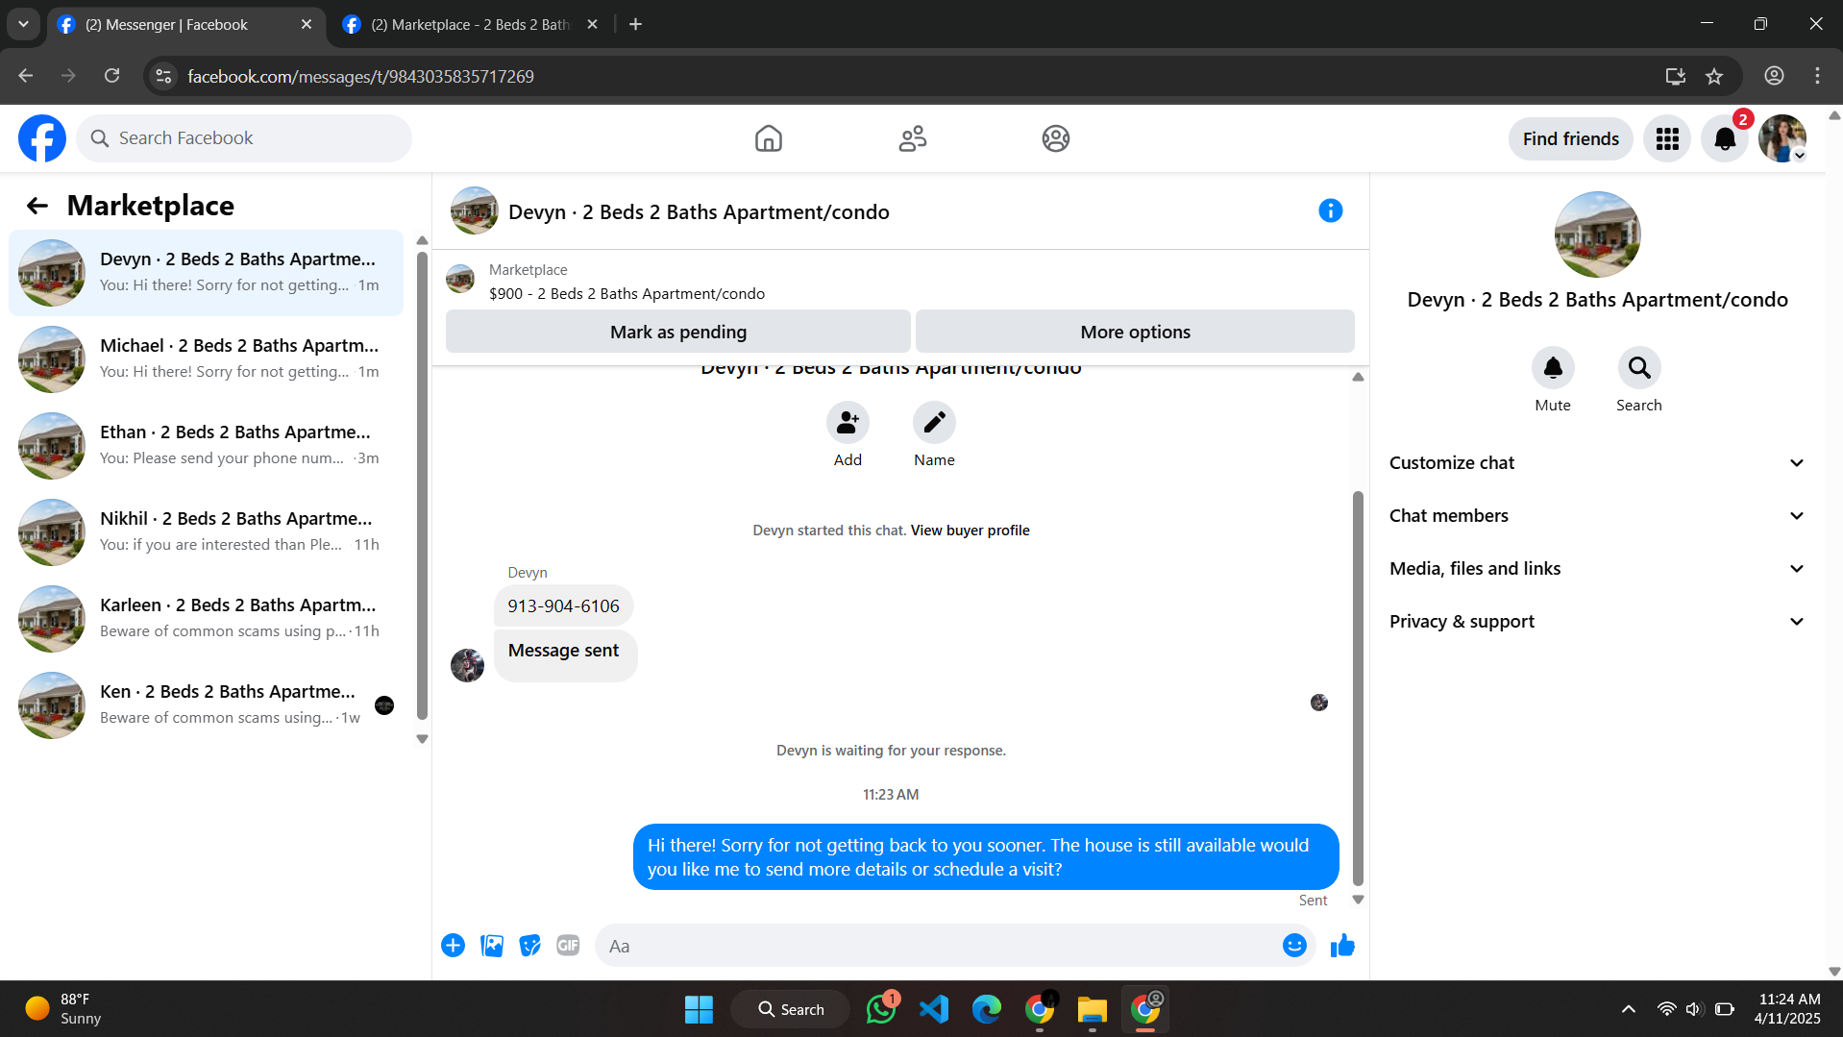1843x1037 pixels.
Task: Open the View buyer profile link
Action: coord(970,531)
